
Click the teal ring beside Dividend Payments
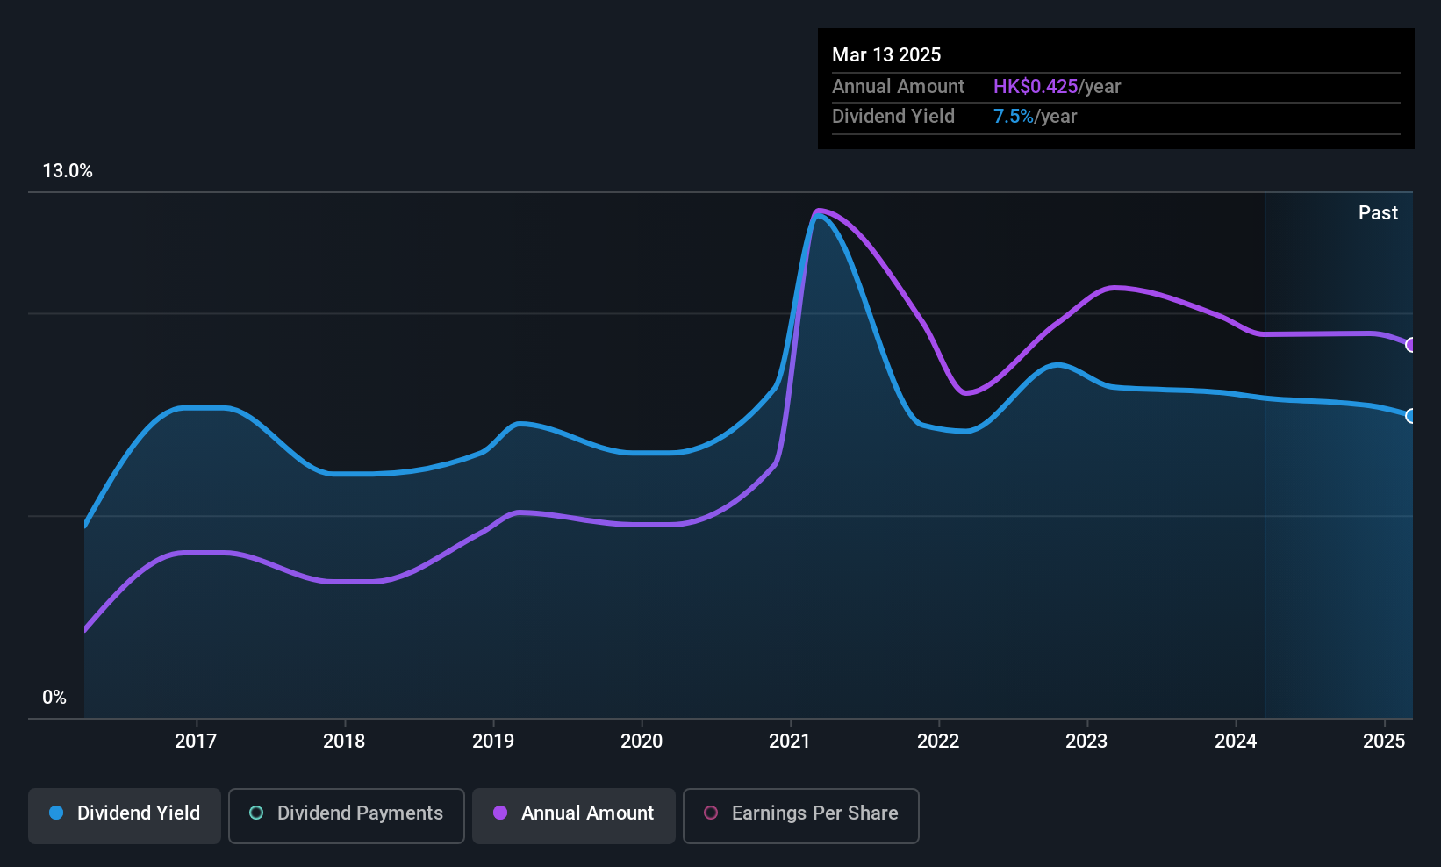(256, 813)
